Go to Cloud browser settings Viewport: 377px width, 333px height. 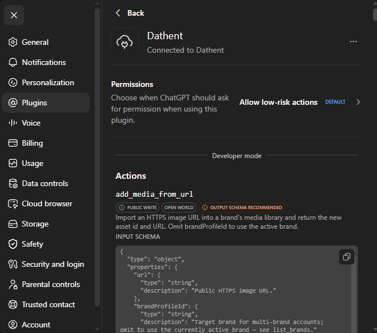coord(45,203)
